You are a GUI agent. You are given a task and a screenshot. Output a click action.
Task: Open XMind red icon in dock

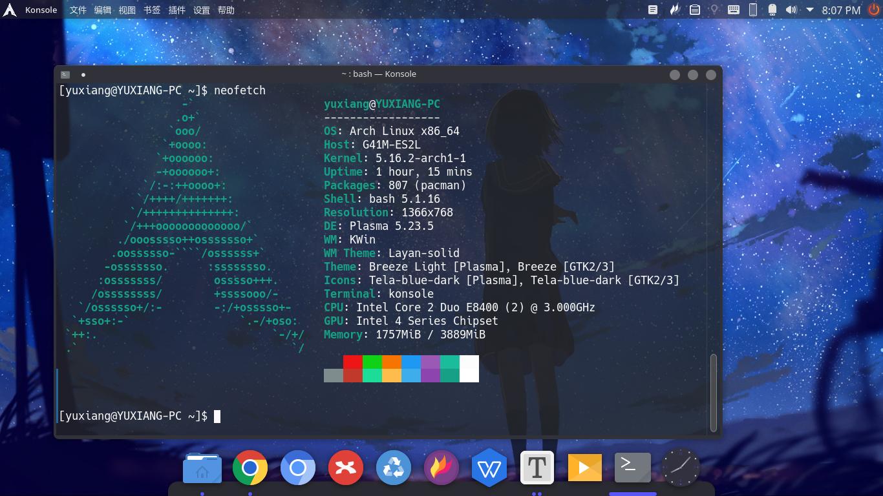pyautogui.click(x=346, y=468)
